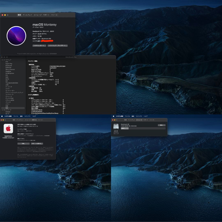Click 管理... button in storage window
Screen dimensions: 222x222
(x=162, y=125)
